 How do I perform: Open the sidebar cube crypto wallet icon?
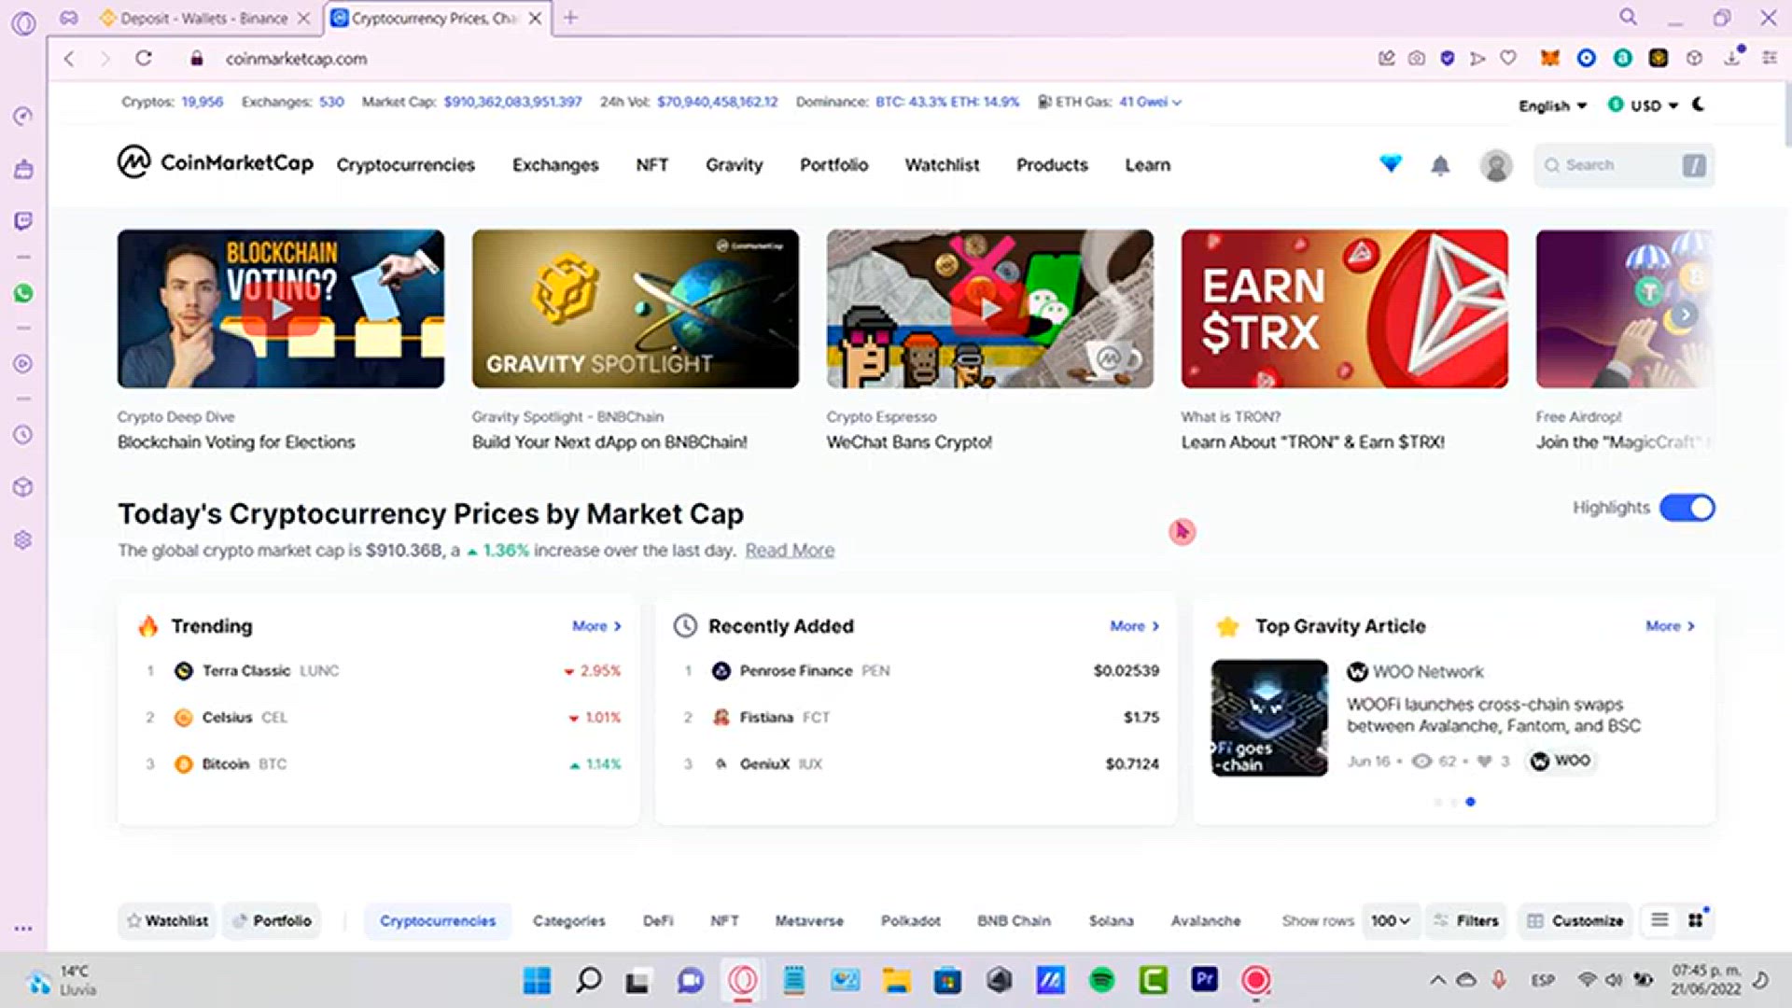coord(23,487)
